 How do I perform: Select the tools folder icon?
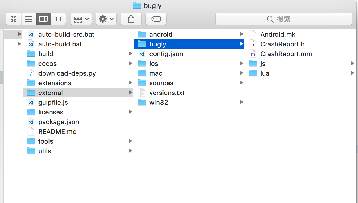click(31, 141)
